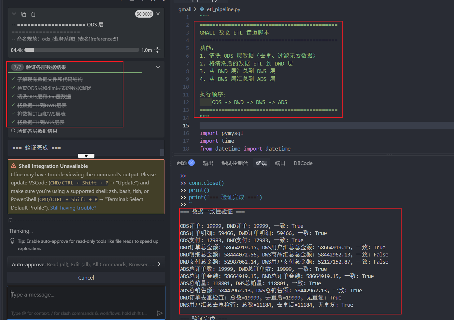454x320 pixels.
Task: Click the context window usage progress bar
Action: (82, 50)
